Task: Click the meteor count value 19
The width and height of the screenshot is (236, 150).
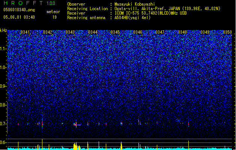Action: [54, 17]
